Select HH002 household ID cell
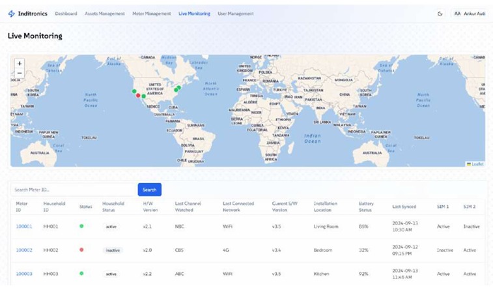Image resolution: width=493 pixels, height=288 pixels. pyautogui.click(x=51, y=250)
